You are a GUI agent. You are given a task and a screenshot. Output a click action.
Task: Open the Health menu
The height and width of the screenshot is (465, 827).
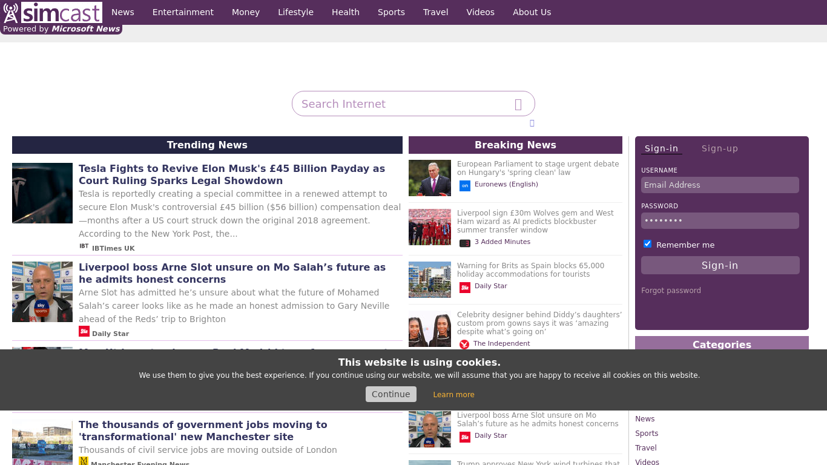click(346, 12)
